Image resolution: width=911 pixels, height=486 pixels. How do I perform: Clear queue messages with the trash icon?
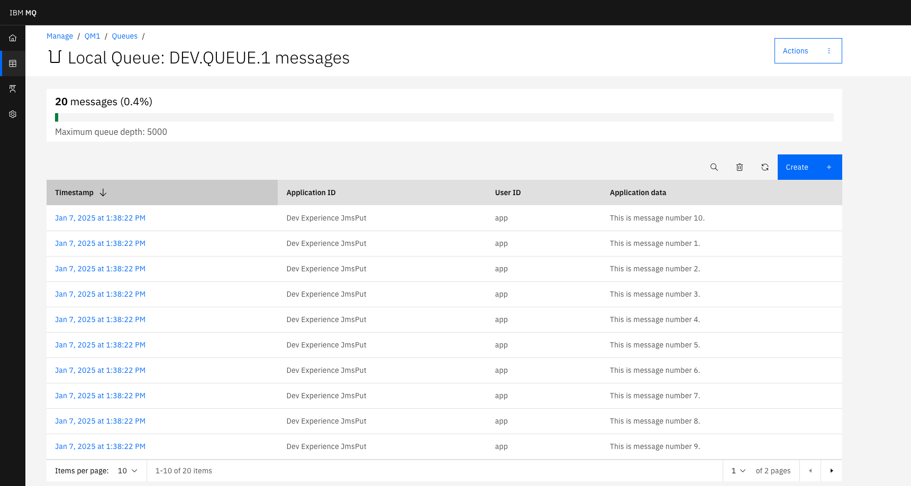coord(740,167)
